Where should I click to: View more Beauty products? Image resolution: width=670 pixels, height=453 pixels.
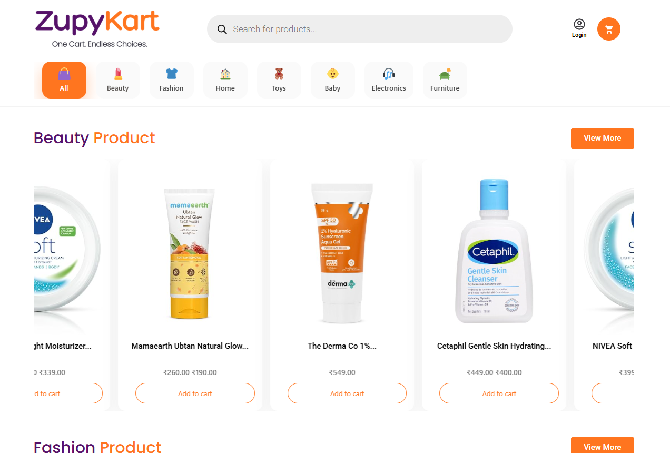point(603,138)
